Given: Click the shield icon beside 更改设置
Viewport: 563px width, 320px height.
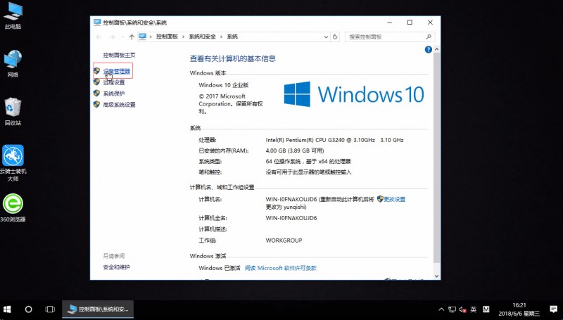Looking at the screenshot, I should point(380,199).
